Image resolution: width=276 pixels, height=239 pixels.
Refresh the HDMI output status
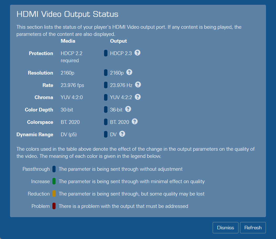coord(253,227)
